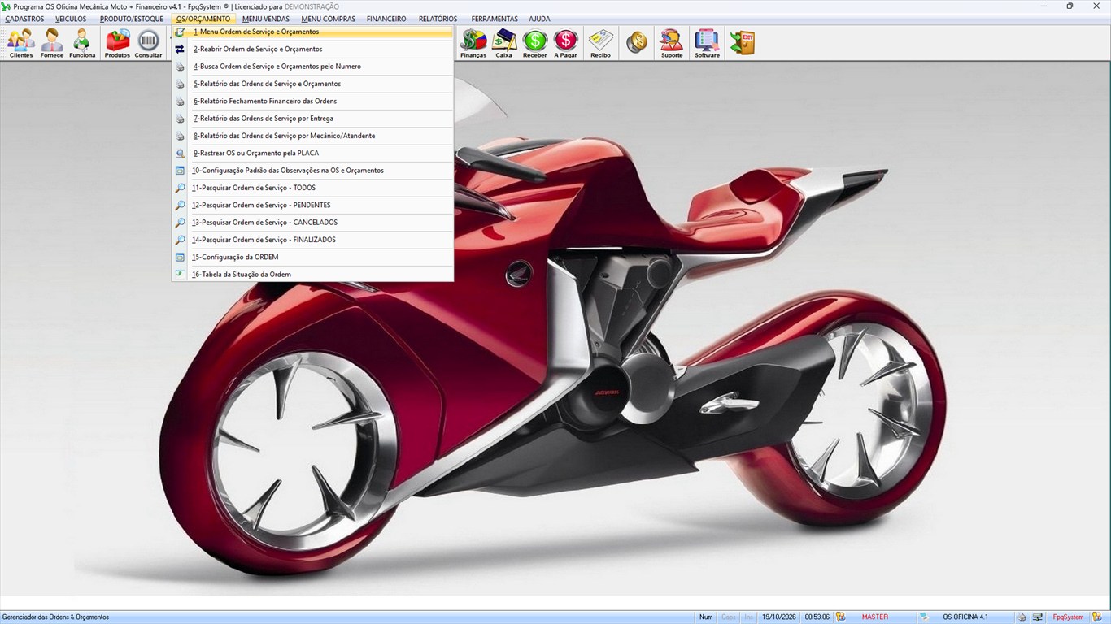Select 13-Pesquisar Ordem de Serviço - CANCELADOS

312,223
